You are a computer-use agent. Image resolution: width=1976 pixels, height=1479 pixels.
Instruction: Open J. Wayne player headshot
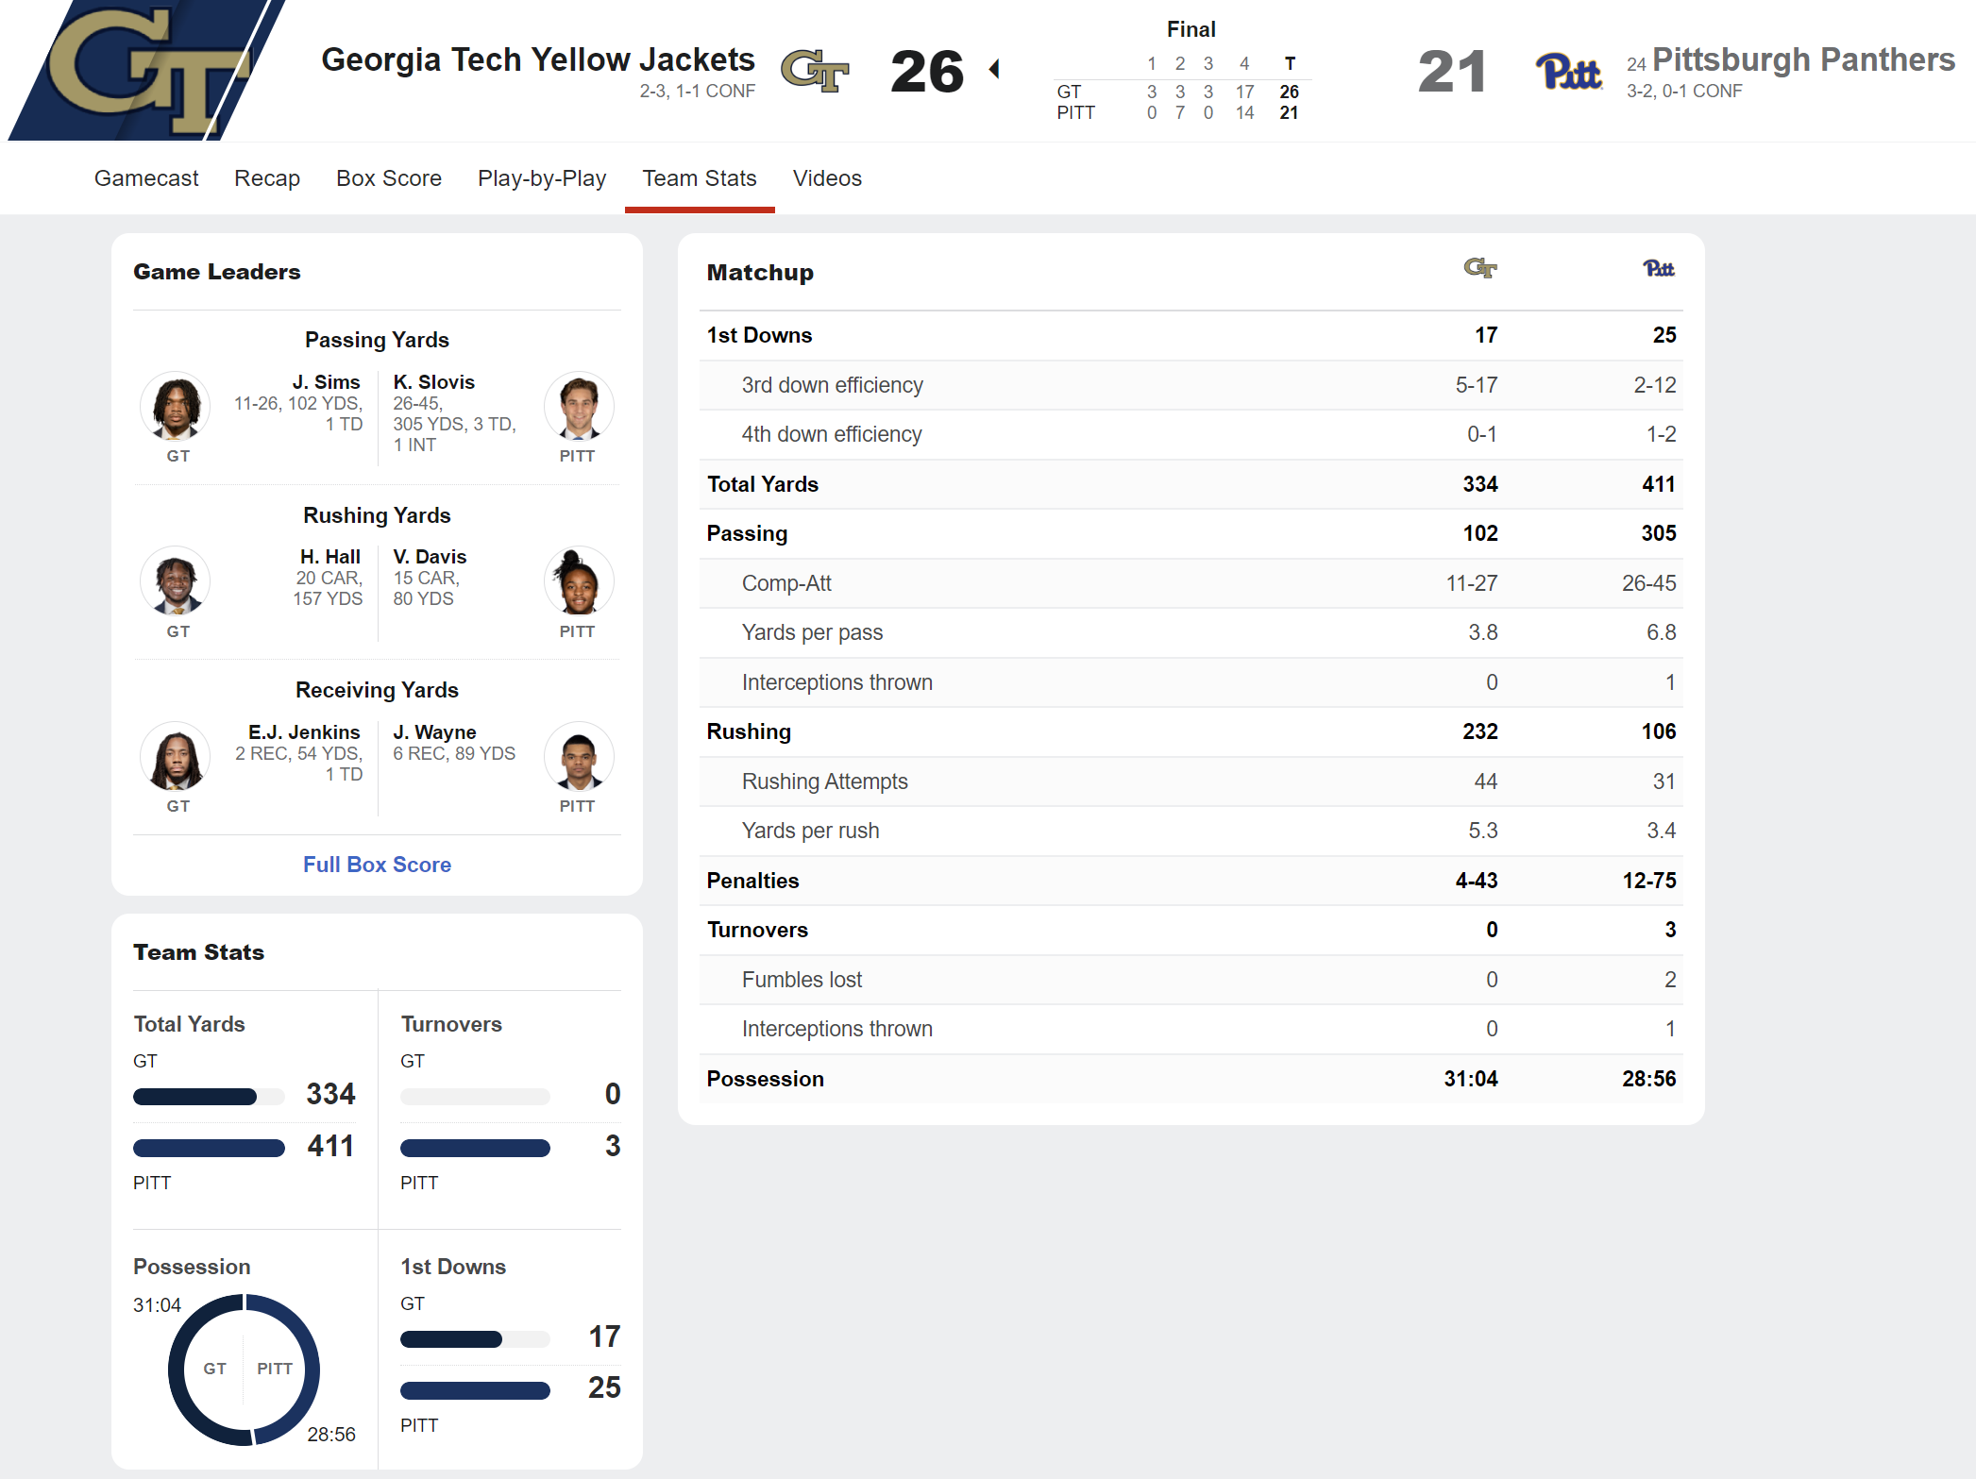click(x=579, y=757)
